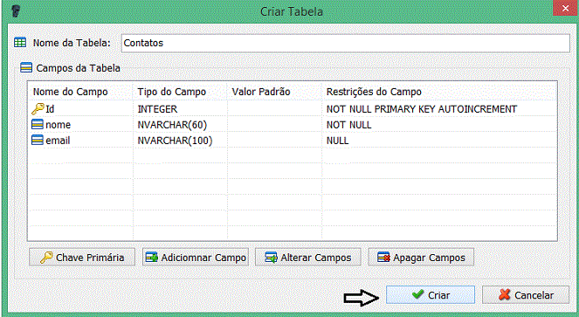Click the application icon in title bar

coord(15,11)
